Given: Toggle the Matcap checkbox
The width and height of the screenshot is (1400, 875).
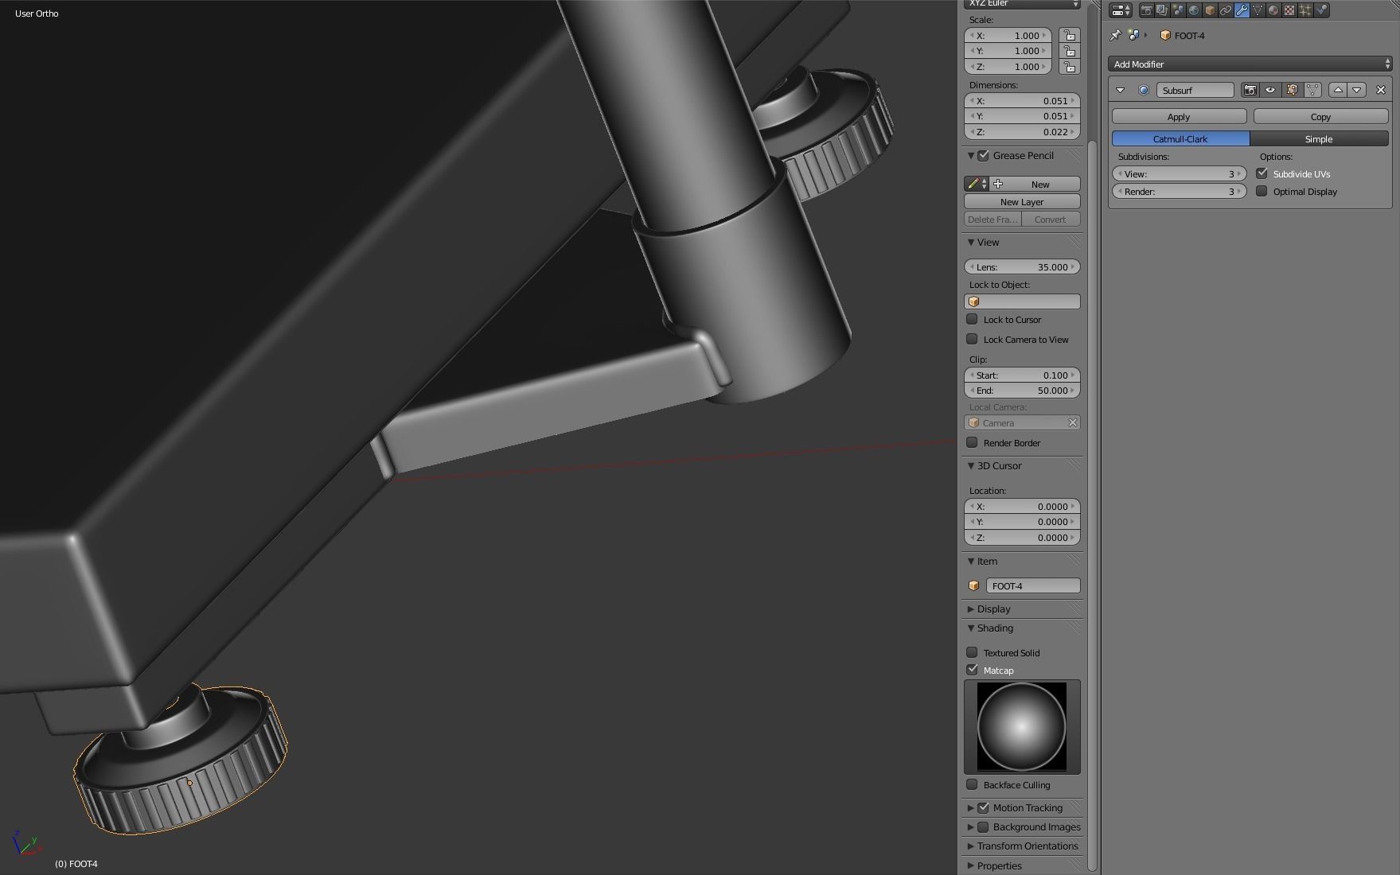Looking at the screenshot, I should click(972, 670).
